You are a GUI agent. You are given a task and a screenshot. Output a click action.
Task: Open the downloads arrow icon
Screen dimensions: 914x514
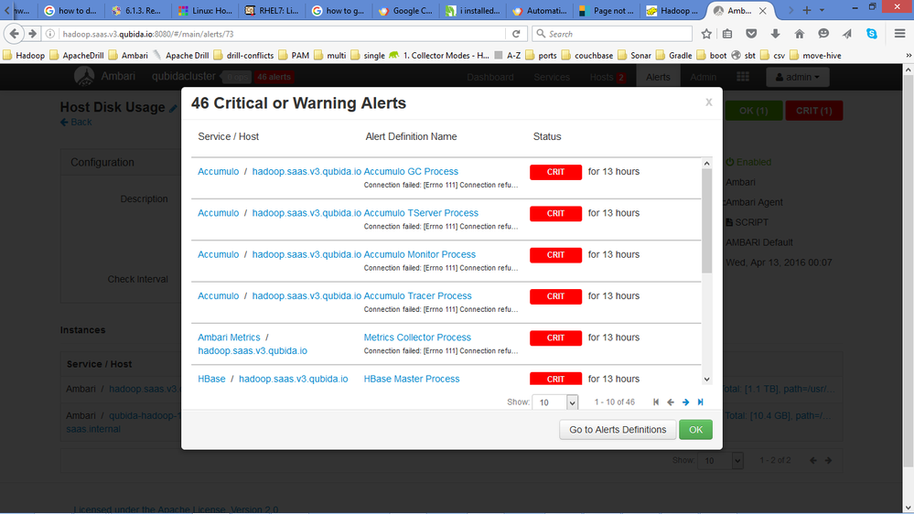click(775, 34)
